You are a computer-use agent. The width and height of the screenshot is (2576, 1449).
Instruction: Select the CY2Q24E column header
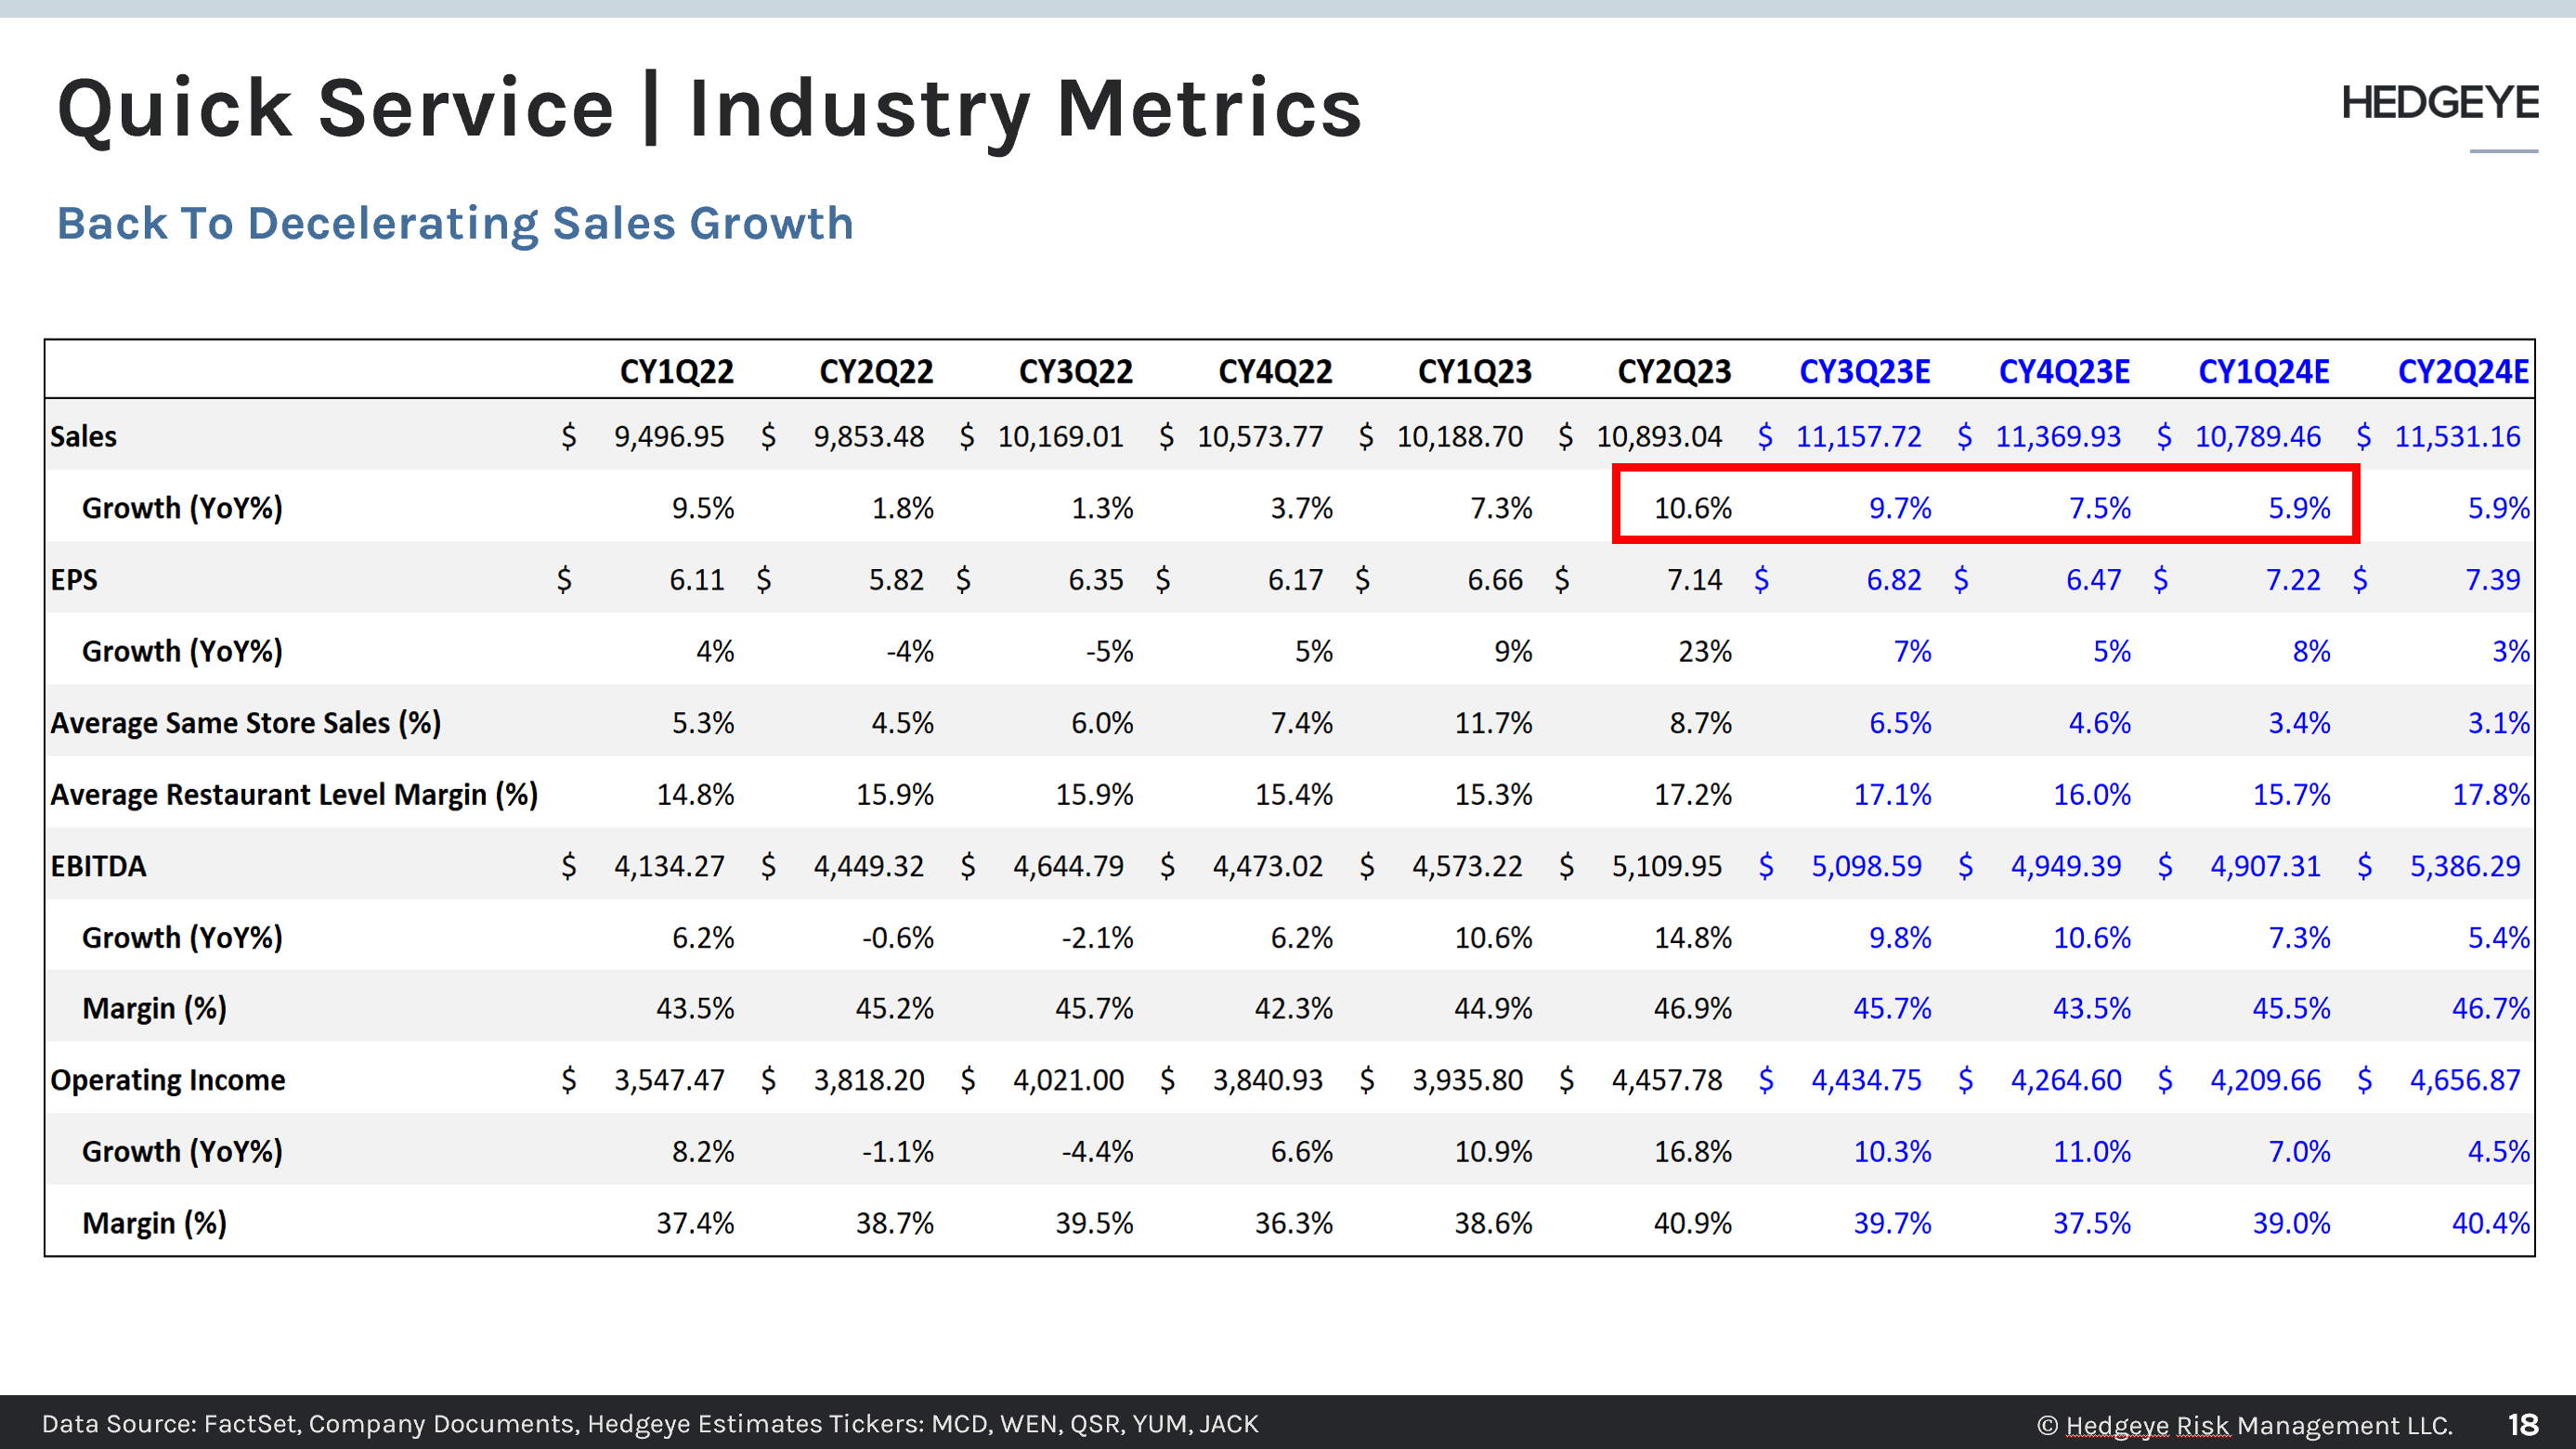coord(2462,371)
